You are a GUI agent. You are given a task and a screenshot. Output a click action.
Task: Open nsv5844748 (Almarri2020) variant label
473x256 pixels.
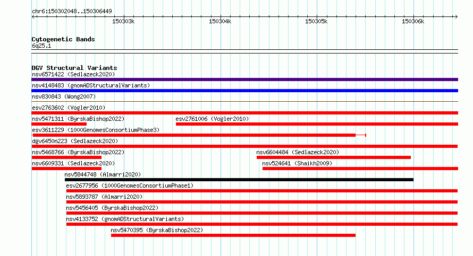tap(103, 174)
